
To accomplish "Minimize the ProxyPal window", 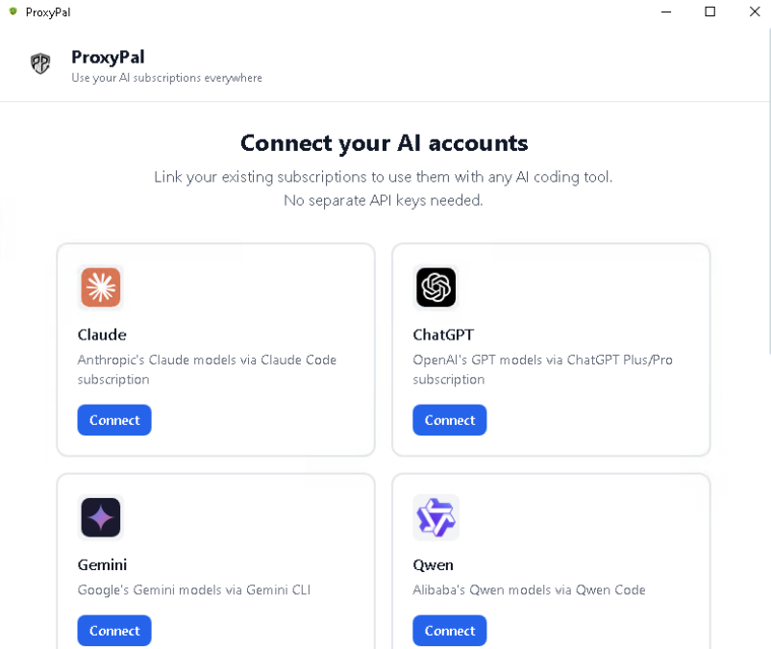I will (x=666, y=12).
